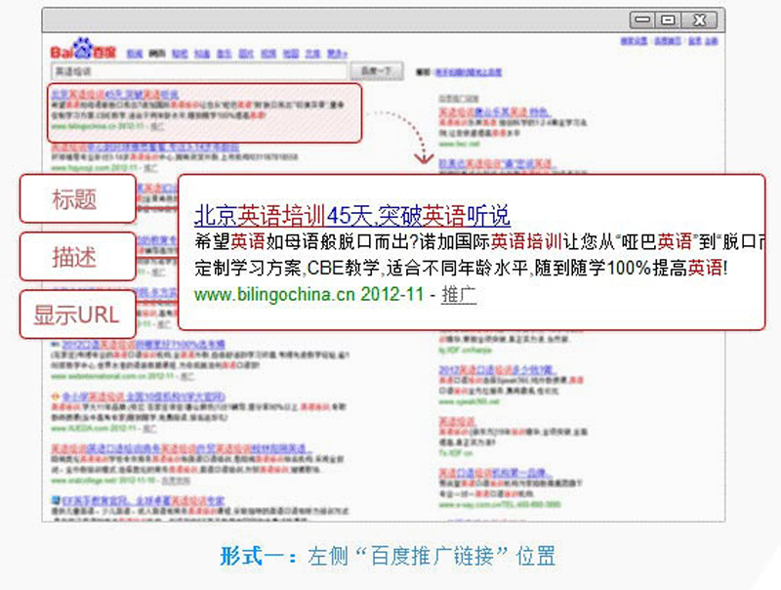Click the 注册 link at top right
Viewport: 781px width, 590px height.
tap(712, 41)
